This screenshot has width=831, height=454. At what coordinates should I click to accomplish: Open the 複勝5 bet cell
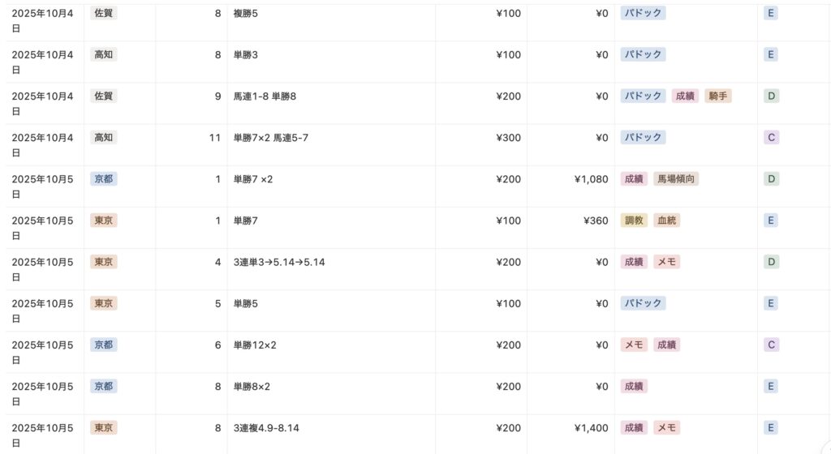pyautogui.click(x=246, y=14)
